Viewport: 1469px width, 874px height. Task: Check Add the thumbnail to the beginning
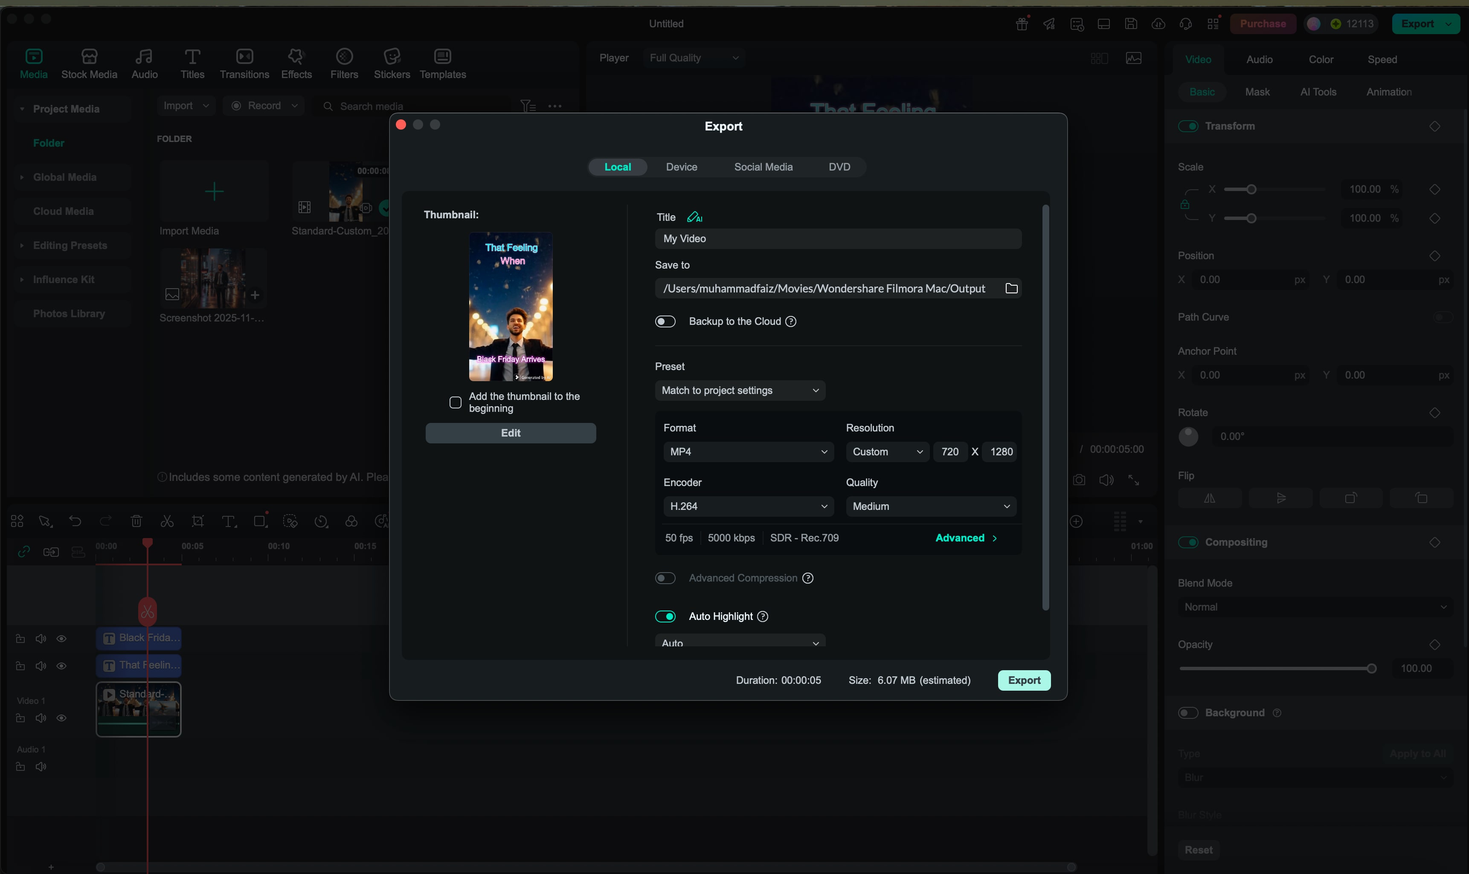455,402
